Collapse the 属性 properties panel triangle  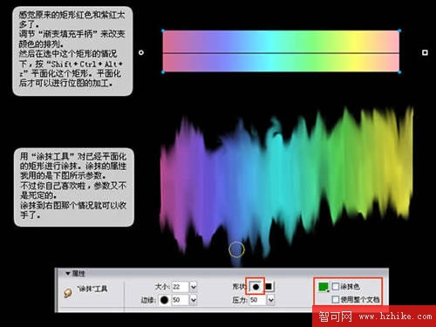click(x=68, y=274)
